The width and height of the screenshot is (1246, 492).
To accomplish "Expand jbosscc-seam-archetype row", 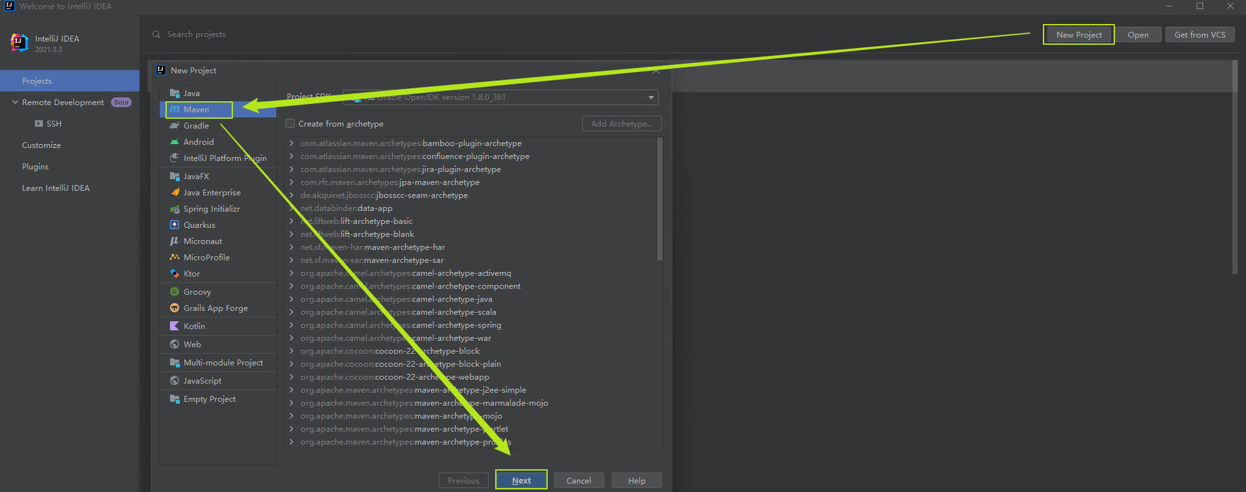I will [x=291, y=195].
